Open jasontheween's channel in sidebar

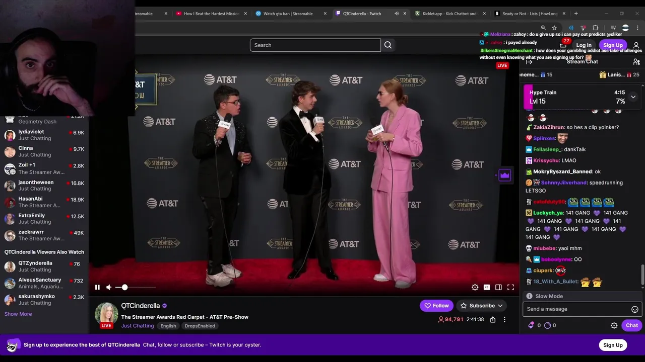tap(44, 186)
